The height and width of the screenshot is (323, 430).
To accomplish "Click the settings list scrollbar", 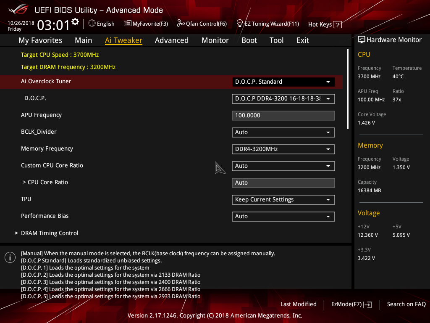I will [x=348, y=89].
